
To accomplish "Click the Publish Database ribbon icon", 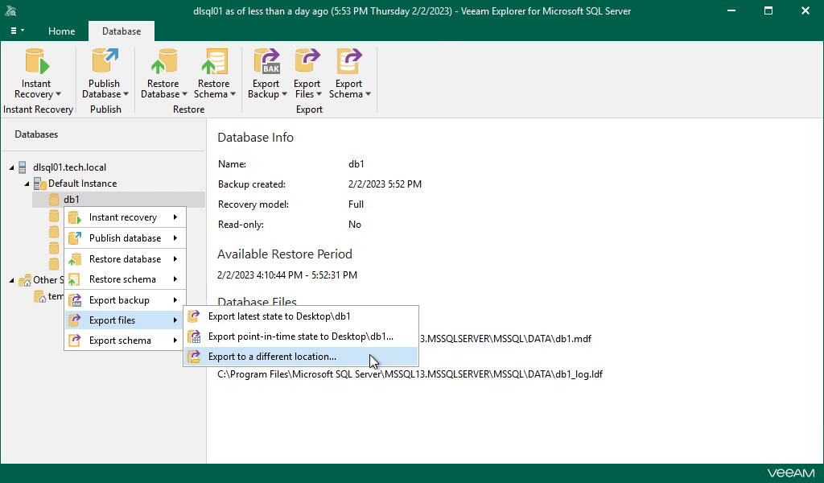I will click(x=105, y=61).
